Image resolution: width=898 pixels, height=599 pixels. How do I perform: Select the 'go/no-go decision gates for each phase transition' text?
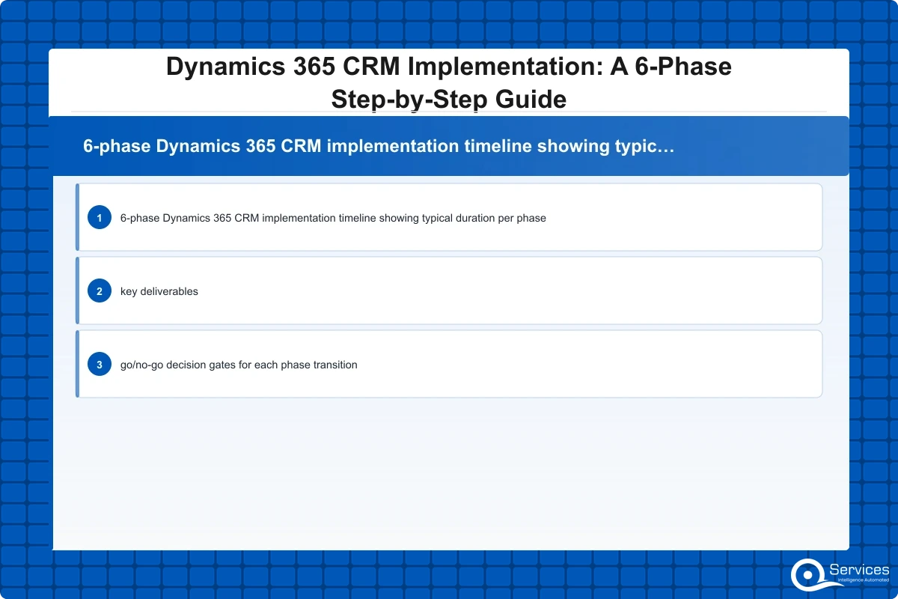tap(239, 365)
